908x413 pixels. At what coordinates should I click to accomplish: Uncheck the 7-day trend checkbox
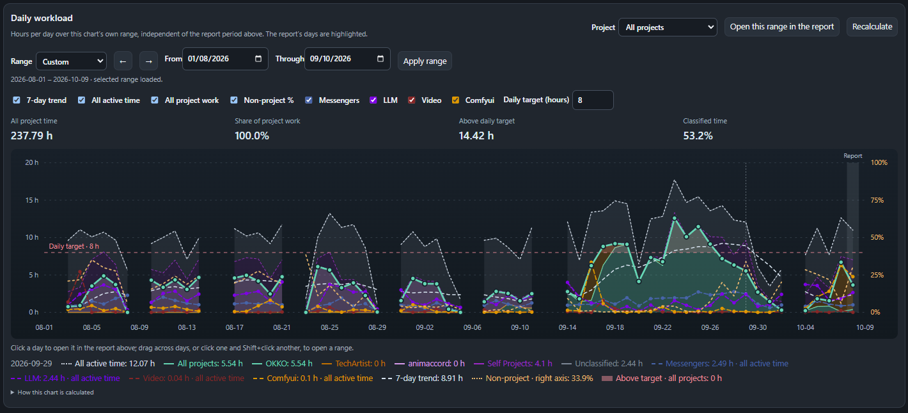pos(17,100)
